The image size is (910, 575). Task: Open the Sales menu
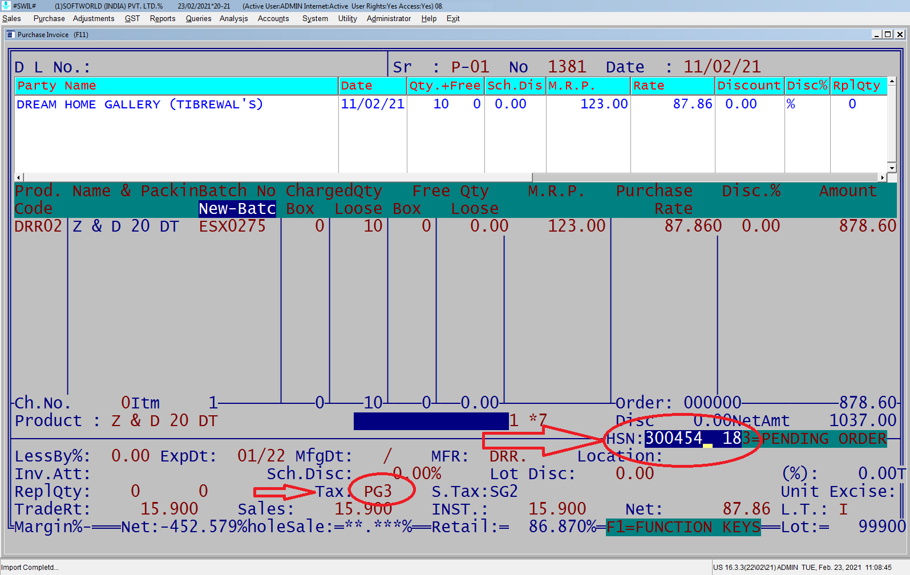coord(11,18)
